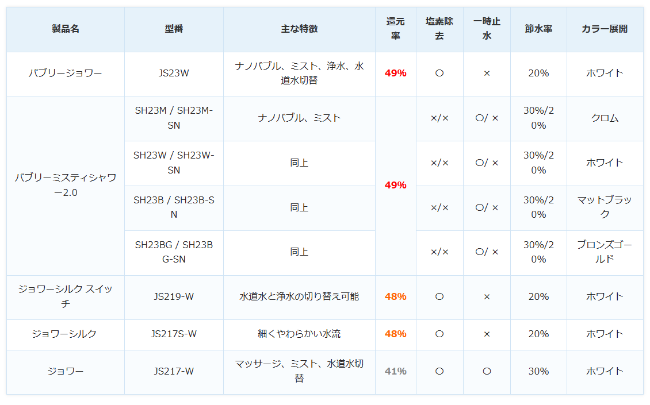This screenshot has width=650, height=405.
Task: Select the クロム color cell
Action: (605, 118)
